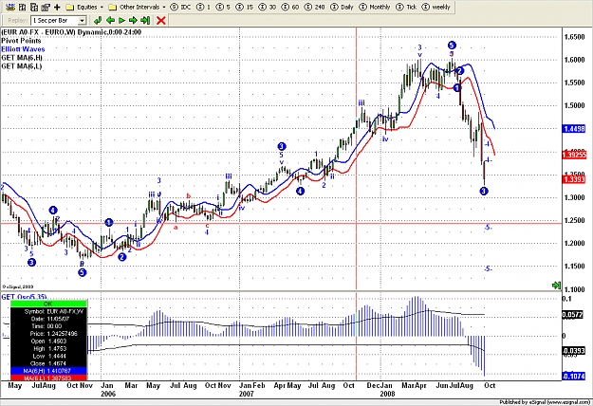
Task: Switch to 30-minute interval
Action: click(x=268, y=7)
